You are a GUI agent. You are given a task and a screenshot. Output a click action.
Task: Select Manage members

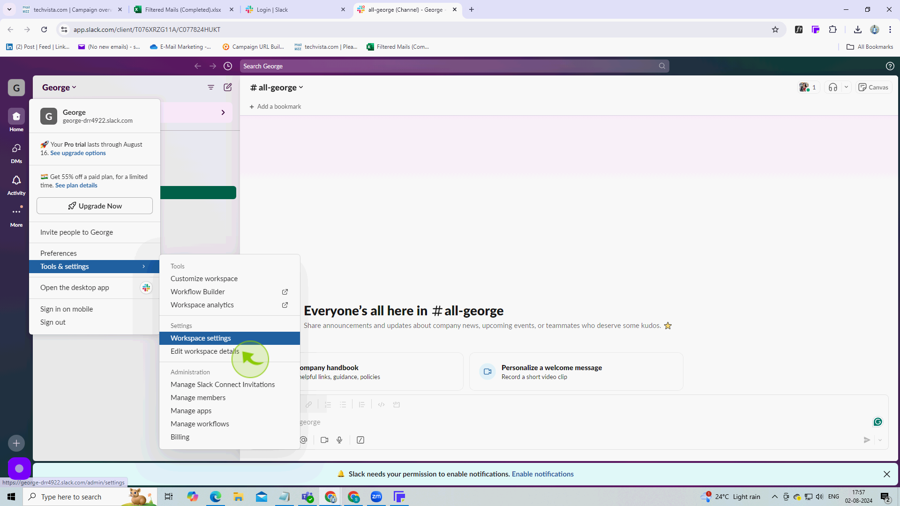[x=230, y=398]
